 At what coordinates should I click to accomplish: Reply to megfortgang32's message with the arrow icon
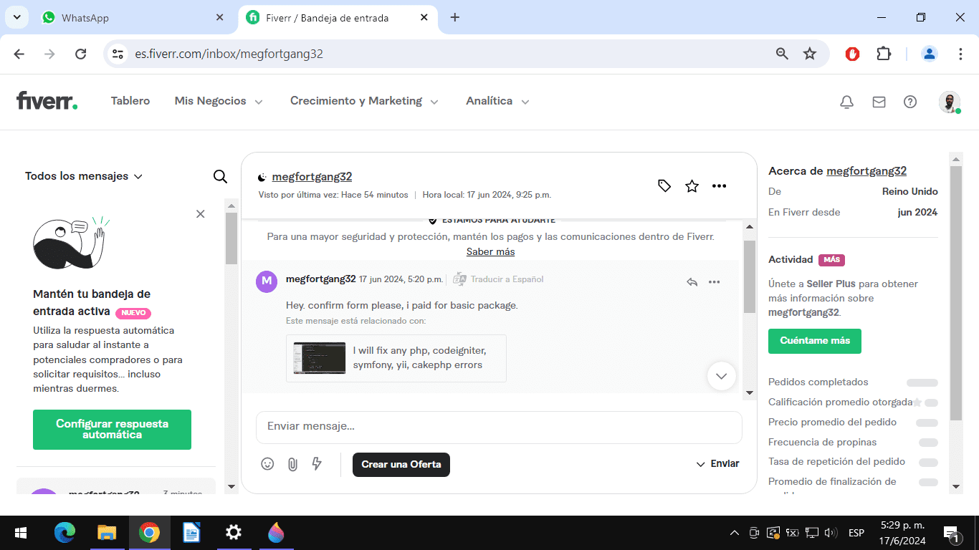692,282
